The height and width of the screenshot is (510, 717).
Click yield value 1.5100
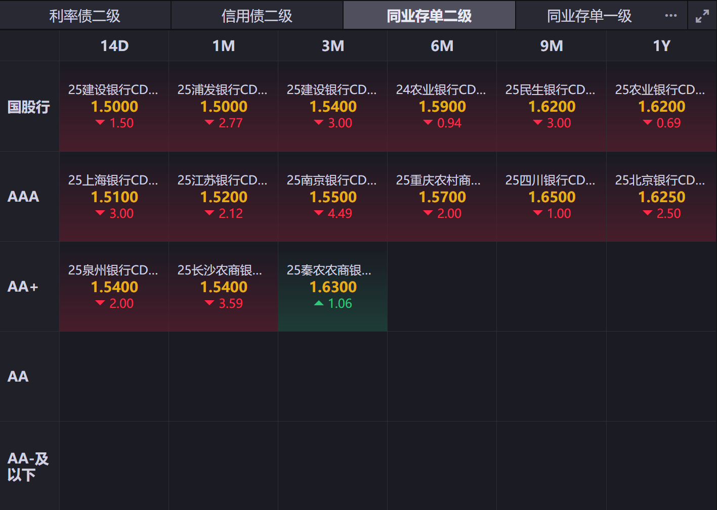pyautogui.click(x=114, y=197)
